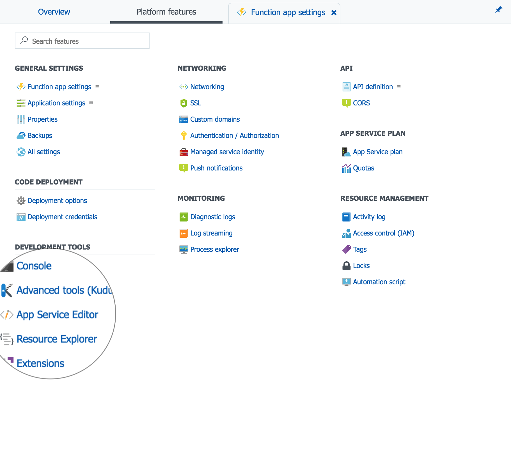The height and width of the screenshot is (457, 511).
Task: Open Access control (IAM)
Action: [x=384, y=233]
